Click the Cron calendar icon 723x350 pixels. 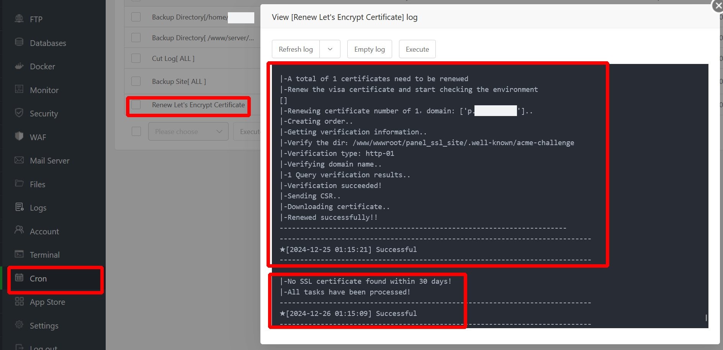tap(19, 278)
